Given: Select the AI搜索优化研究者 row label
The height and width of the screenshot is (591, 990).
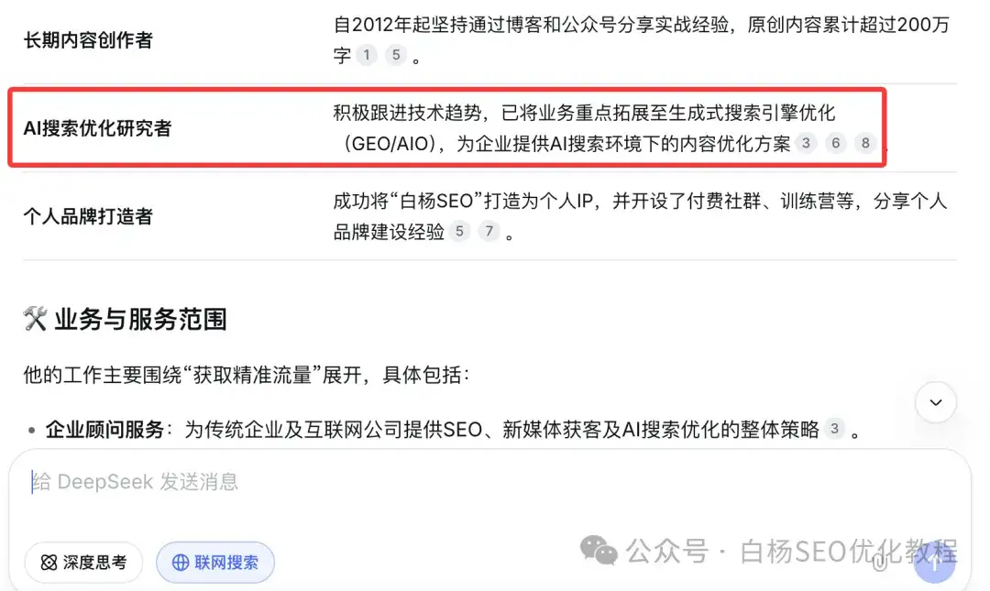Looking at the screenshot, I should pos(97,128).
